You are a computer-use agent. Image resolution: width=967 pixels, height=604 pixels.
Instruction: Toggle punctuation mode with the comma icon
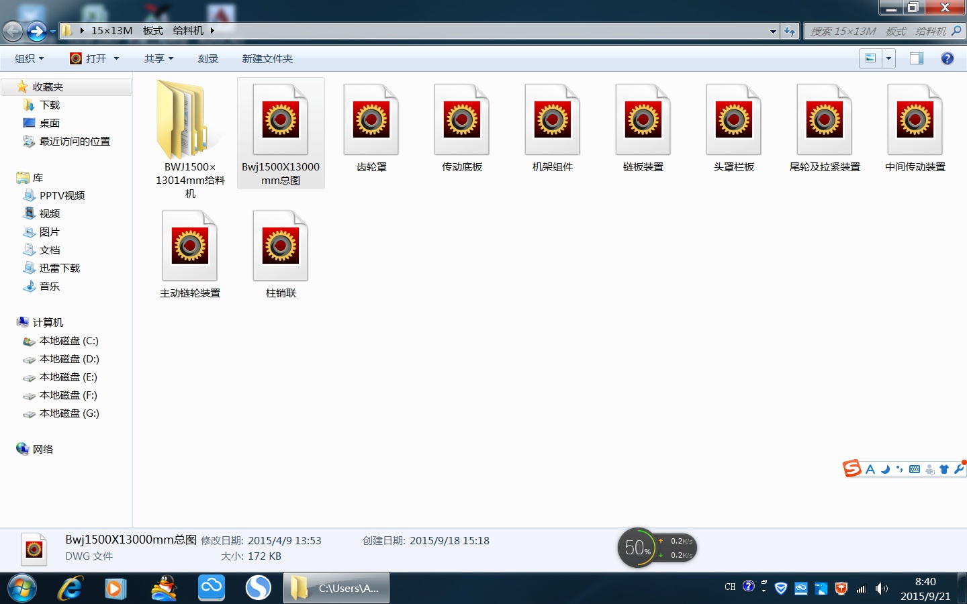pos(899,468)
